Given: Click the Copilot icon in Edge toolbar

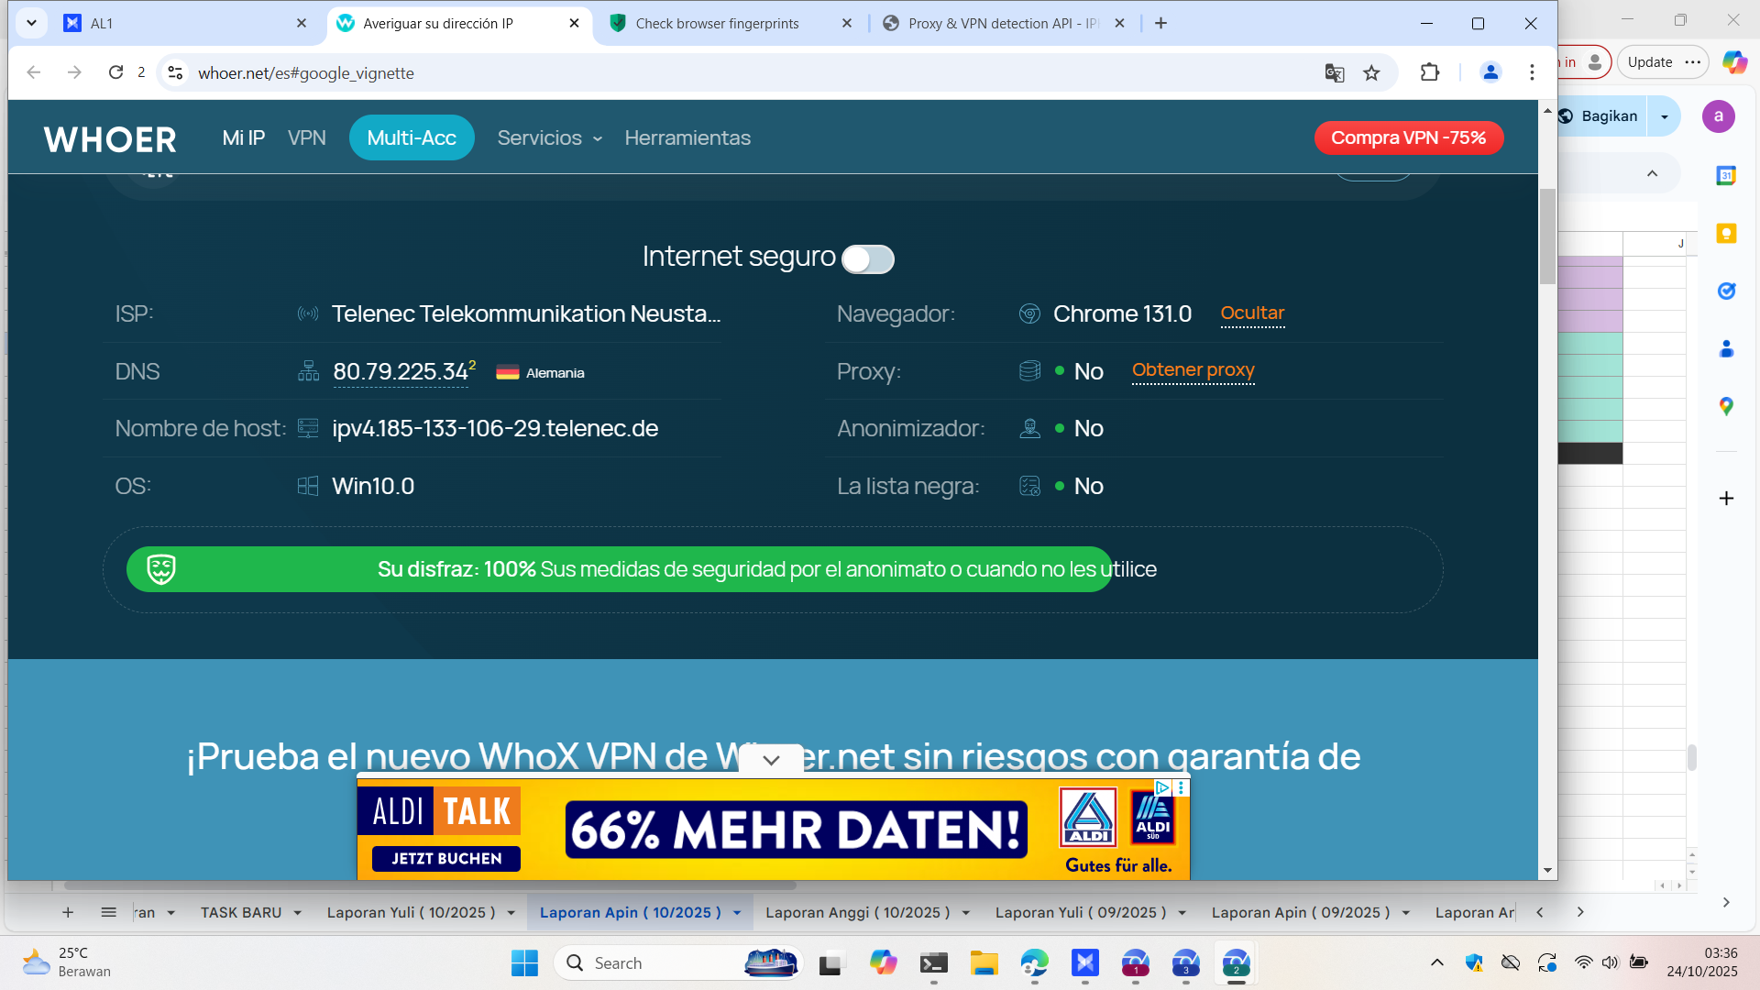Looking at the screenshot, I should [x=1734, y=62].
